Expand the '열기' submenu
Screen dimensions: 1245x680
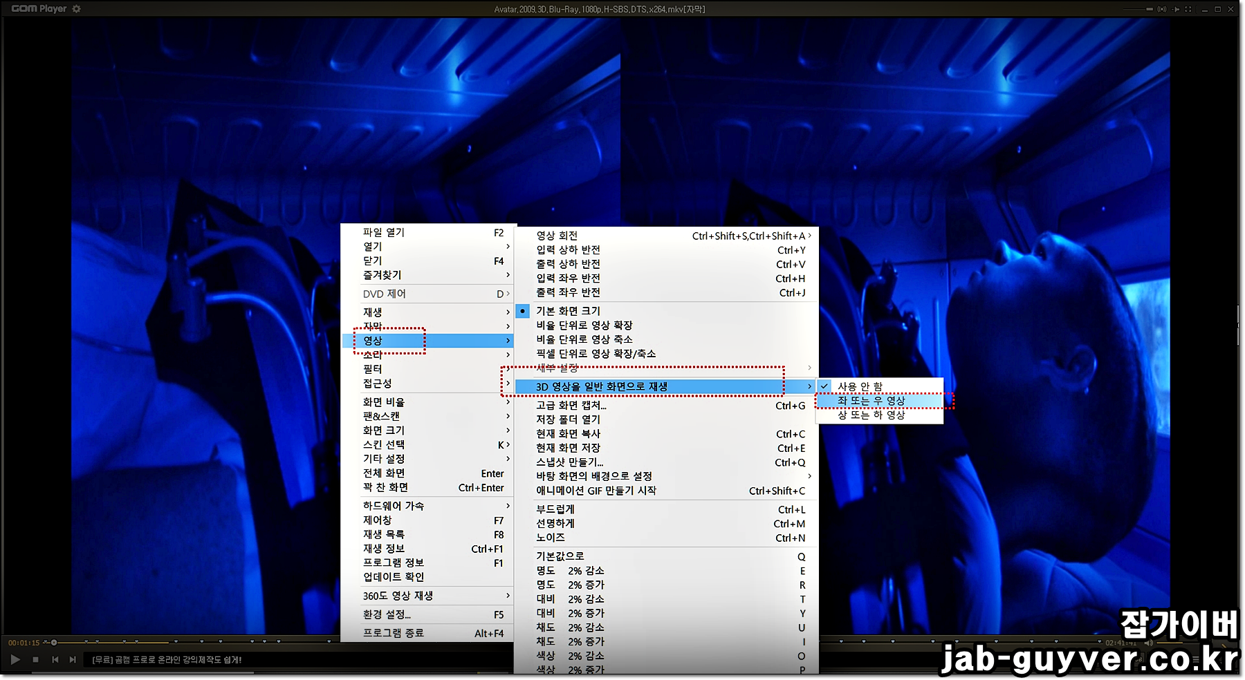(427, 247)
